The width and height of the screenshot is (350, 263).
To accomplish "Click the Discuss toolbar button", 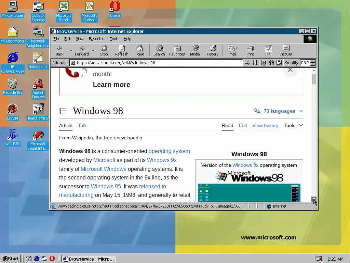I will pos(285,51).
